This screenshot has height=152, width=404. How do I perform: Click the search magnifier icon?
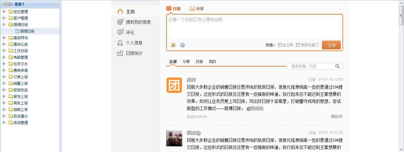[337, 66]
